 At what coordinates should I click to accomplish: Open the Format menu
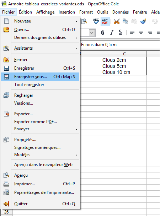pyautogui.click(x=86, y=12)
